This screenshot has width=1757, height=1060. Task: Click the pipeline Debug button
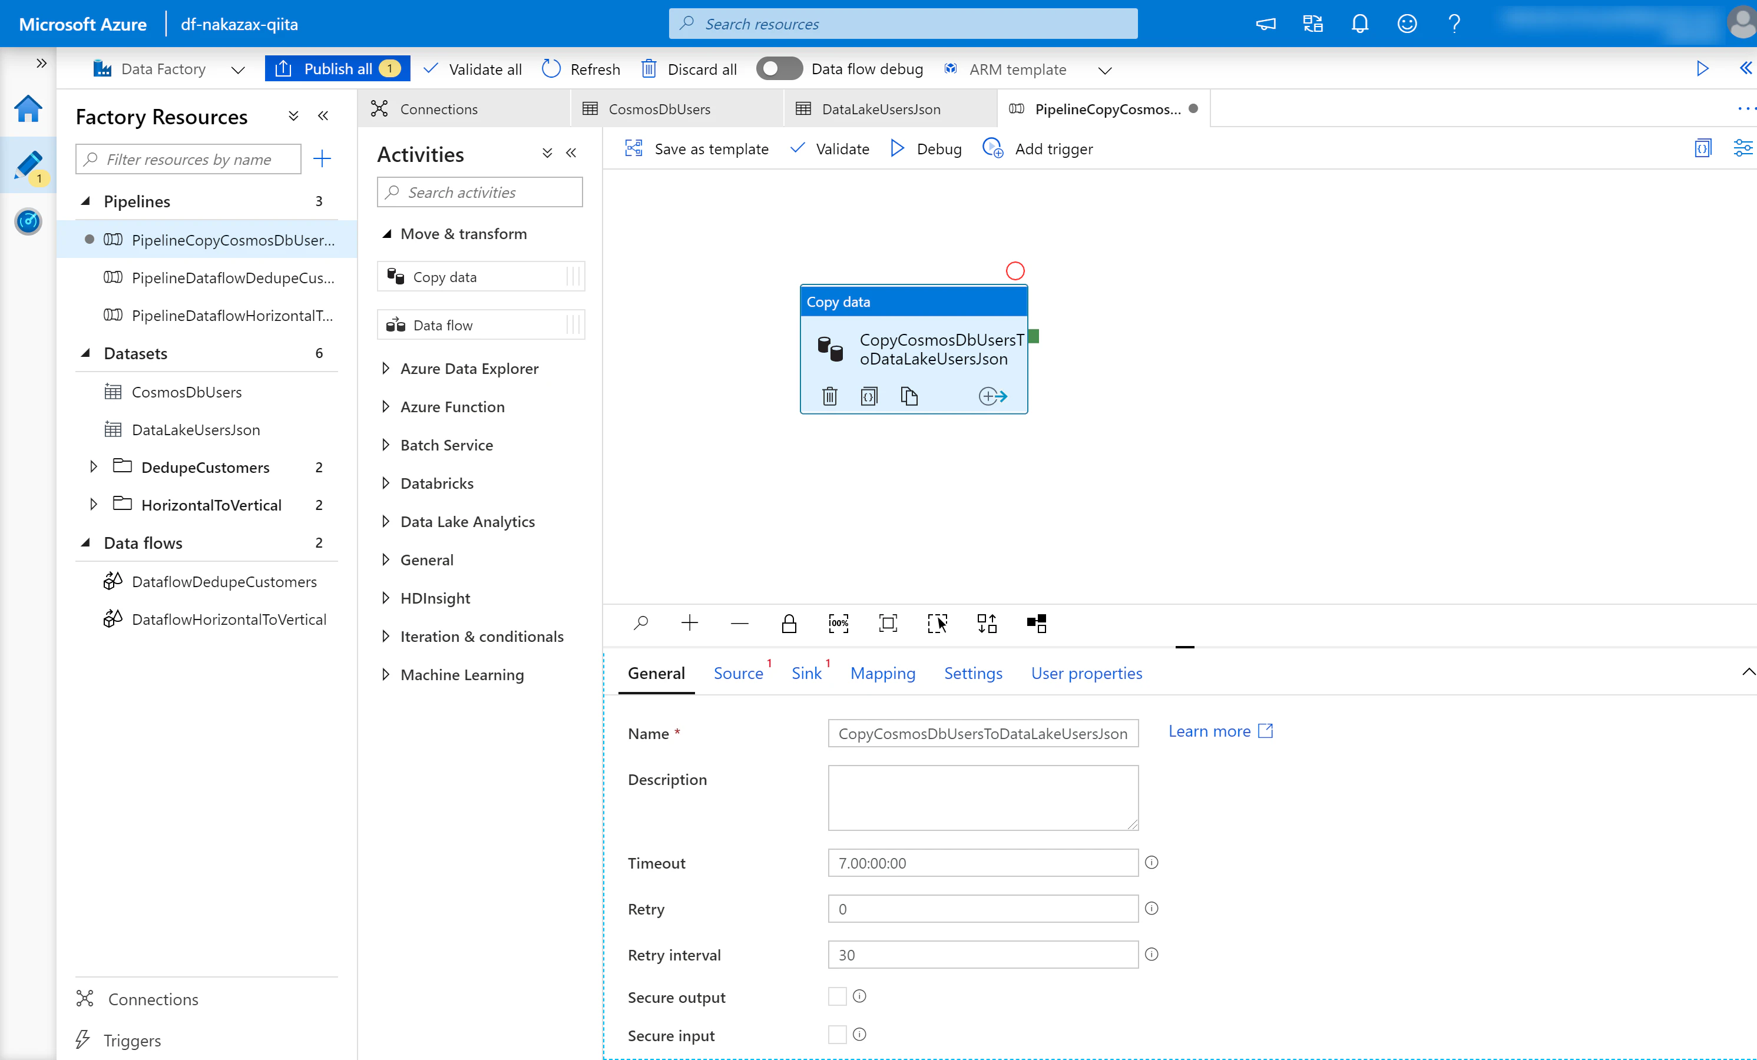tap(927, 148)
